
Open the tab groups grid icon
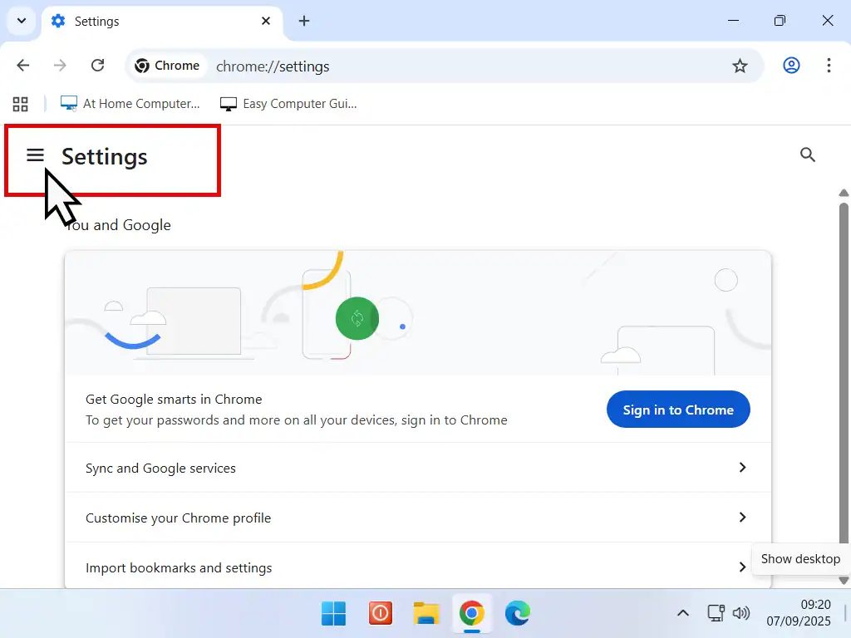coord(21,104)
